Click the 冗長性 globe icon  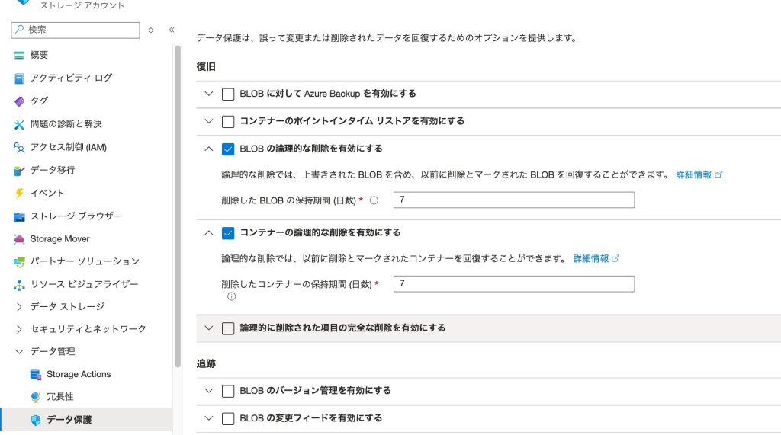click(x=35, y=397)
